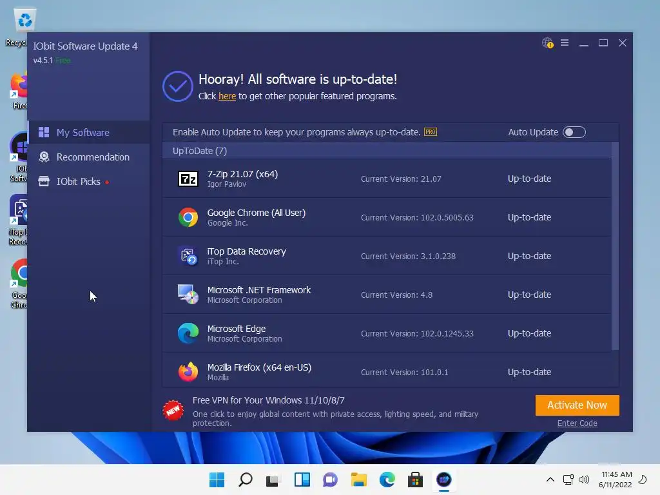Screen dimensions: 660x495
Task: Launch Microsoft Edge from the taskbar
Action: (387, 480)
